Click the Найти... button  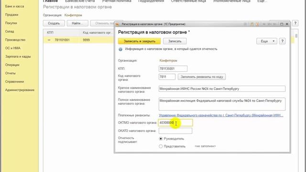77,23
